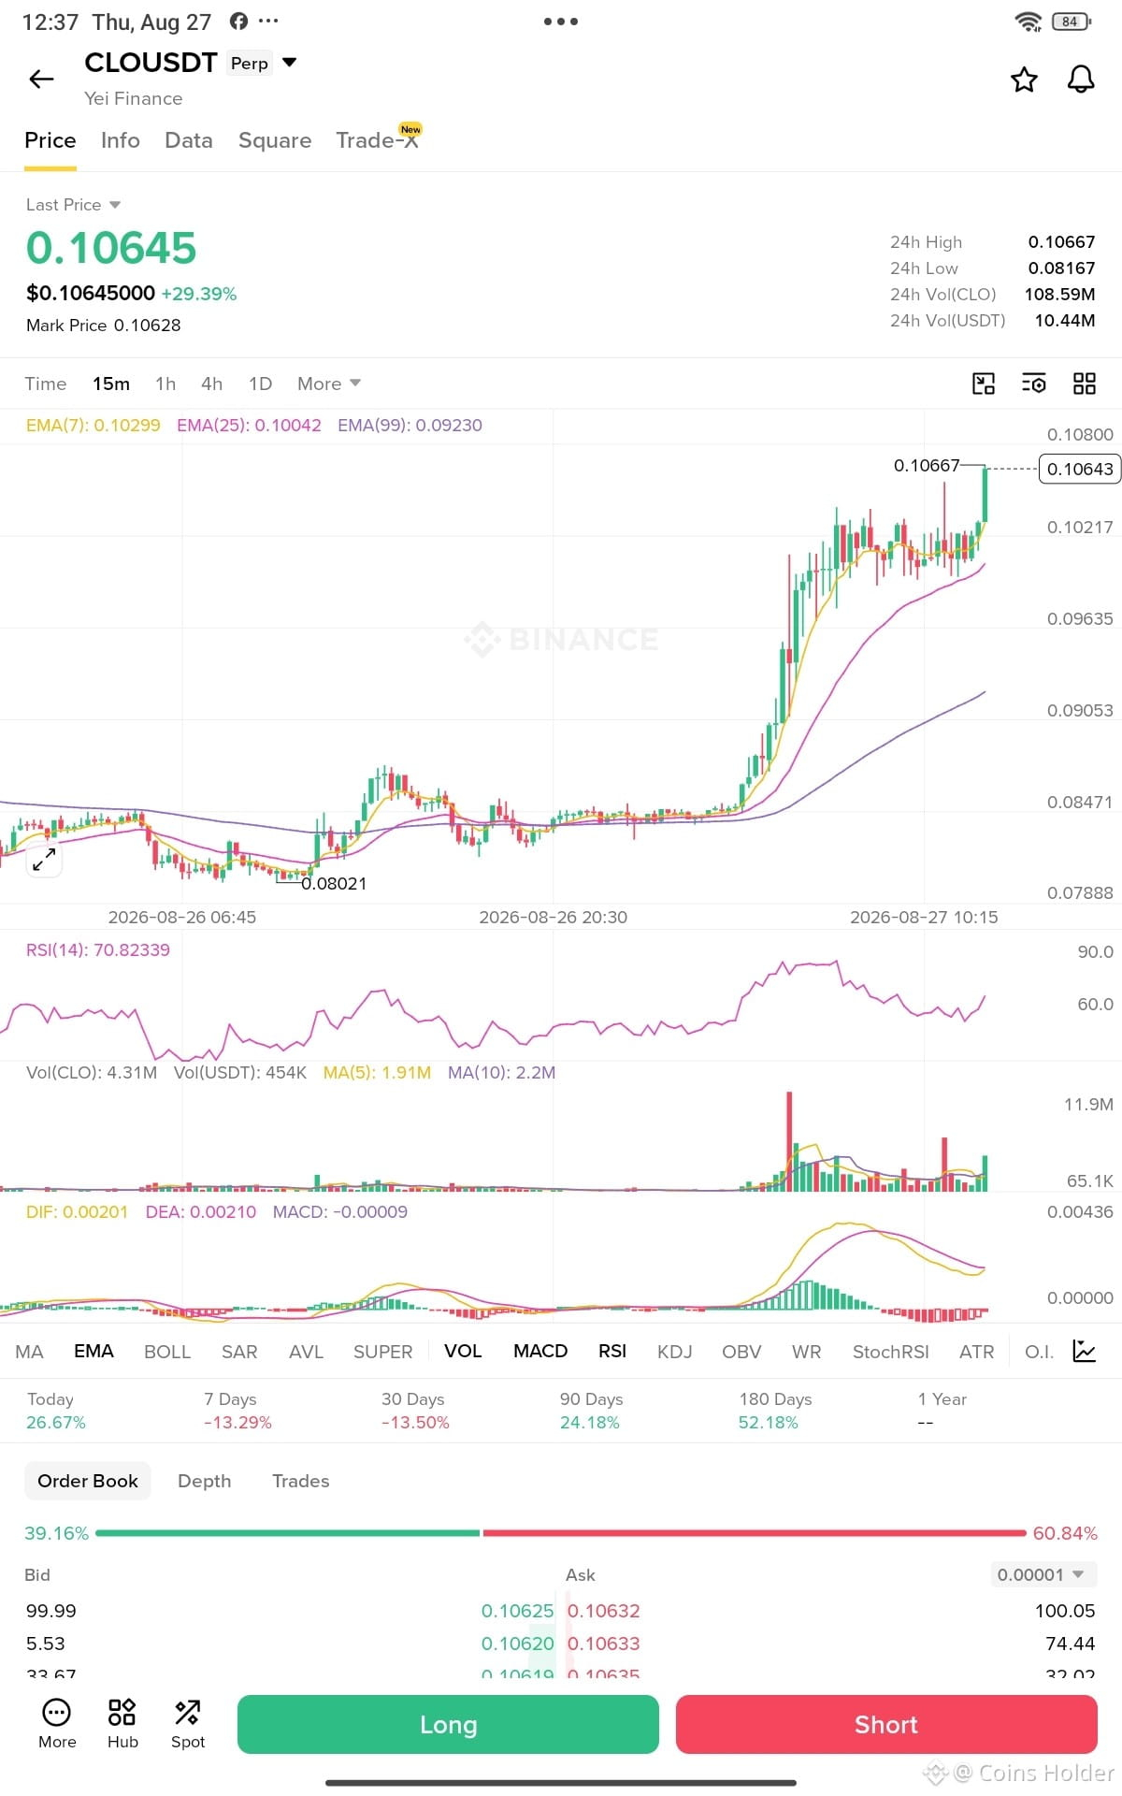Open indicator chart settings icon beside O.I.
This screenshot has width=1122, height=1796.
pyautogui.click(x=1085, y=1351)
